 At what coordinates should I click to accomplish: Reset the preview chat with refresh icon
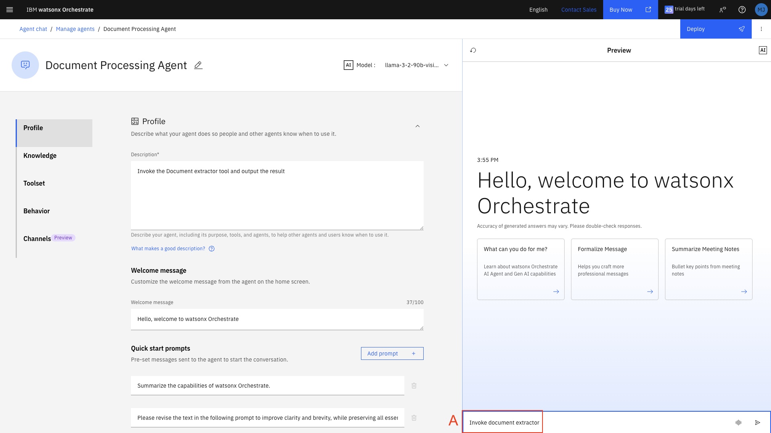coord(473,50)
